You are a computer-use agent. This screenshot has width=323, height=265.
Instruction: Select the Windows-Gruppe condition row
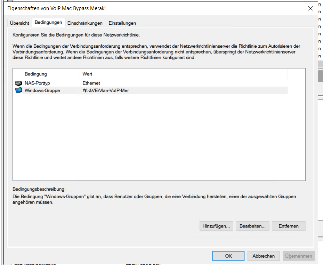[x=42, y=91]
